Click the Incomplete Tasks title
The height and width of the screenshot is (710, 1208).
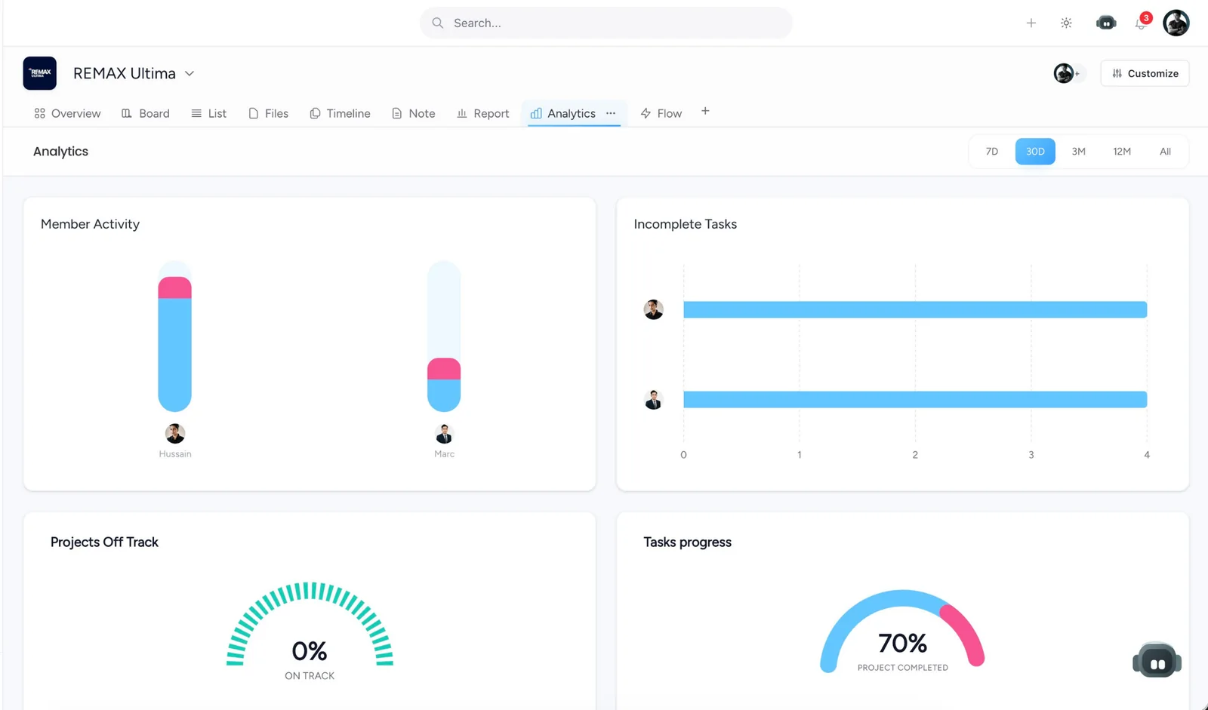[x=686, y=224]
